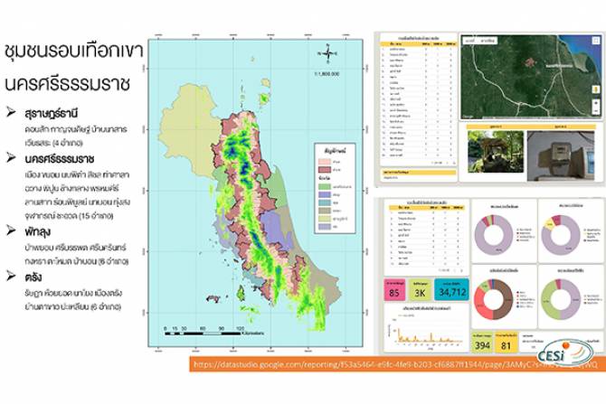
Task: Open the datastudio.google.com report link
Action: (380, 365)
